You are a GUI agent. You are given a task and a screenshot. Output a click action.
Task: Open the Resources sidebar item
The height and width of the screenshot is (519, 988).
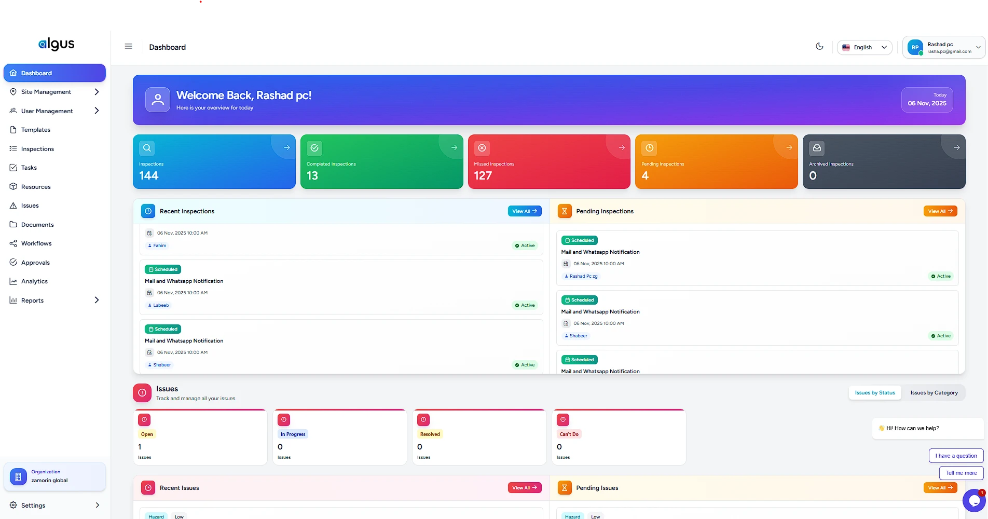coord(35,186)
